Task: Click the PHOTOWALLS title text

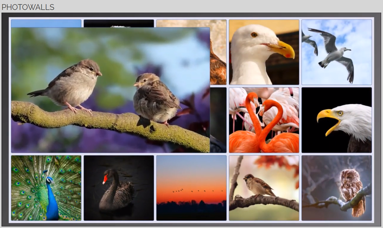Action: (x=28, y=7)
